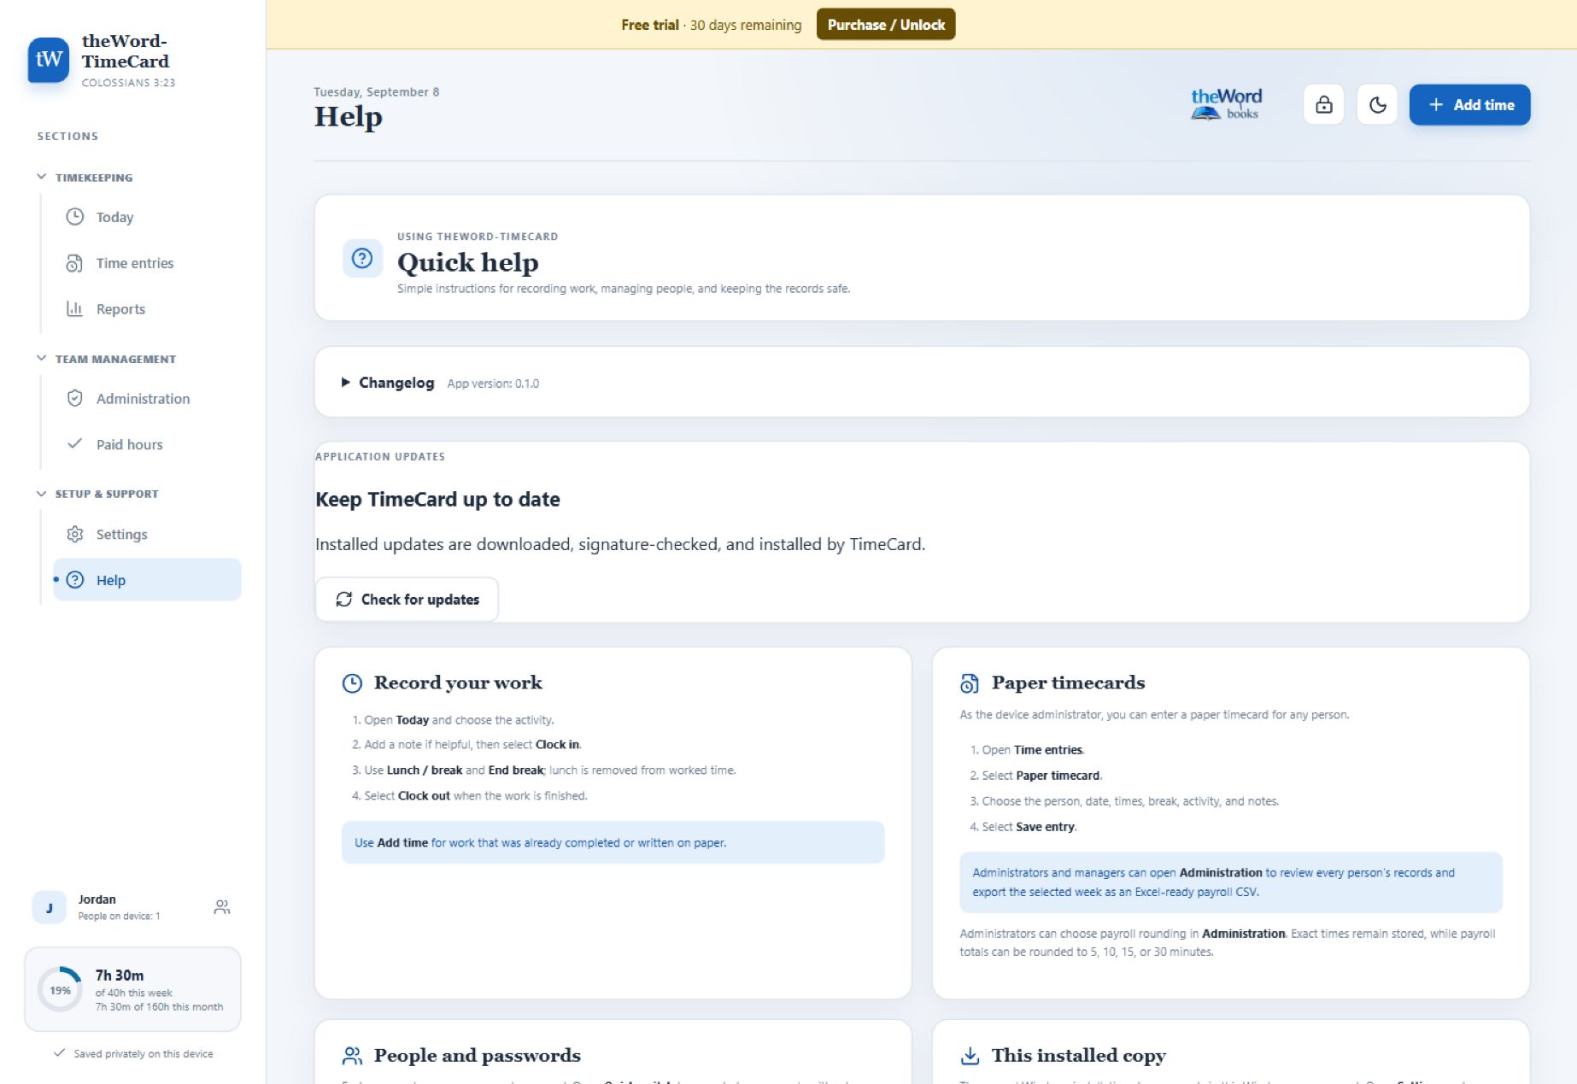1577x1084 pixels.
Task: Click the "Keep TimeCard up to date" heading
Action: [437, 500]
